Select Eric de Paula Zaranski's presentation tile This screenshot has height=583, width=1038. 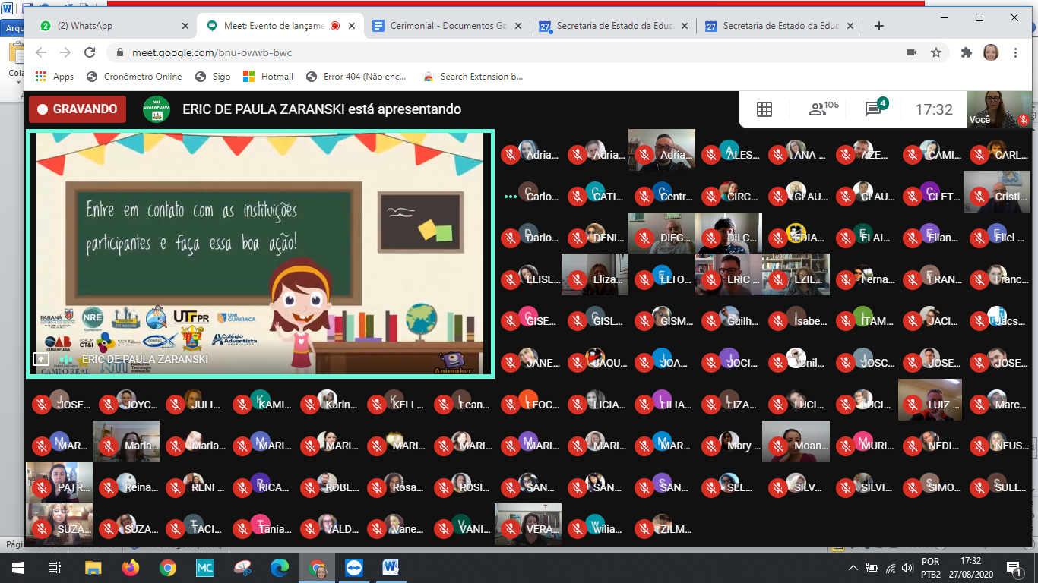coord(260,253)
